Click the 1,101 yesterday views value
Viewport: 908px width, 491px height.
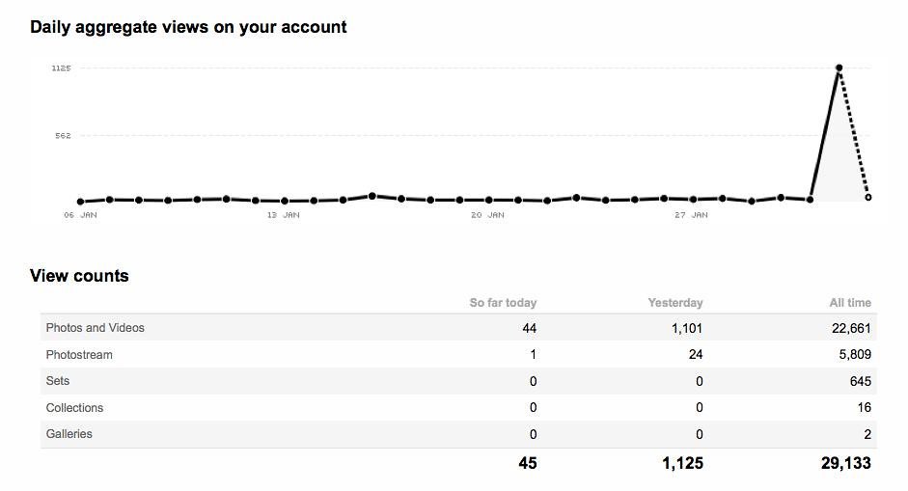tap(687, 328)
